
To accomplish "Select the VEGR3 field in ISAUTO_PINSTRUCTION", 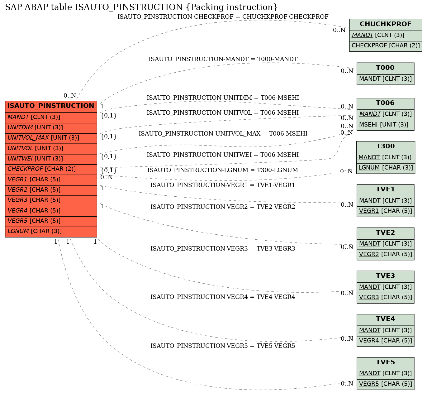I will coord(51,200).
